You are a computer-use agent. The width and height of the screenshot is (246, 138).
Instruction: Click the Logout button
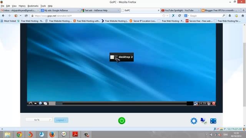61,120
